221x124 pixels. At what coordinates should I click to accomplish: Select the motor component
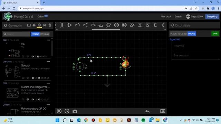124,25
